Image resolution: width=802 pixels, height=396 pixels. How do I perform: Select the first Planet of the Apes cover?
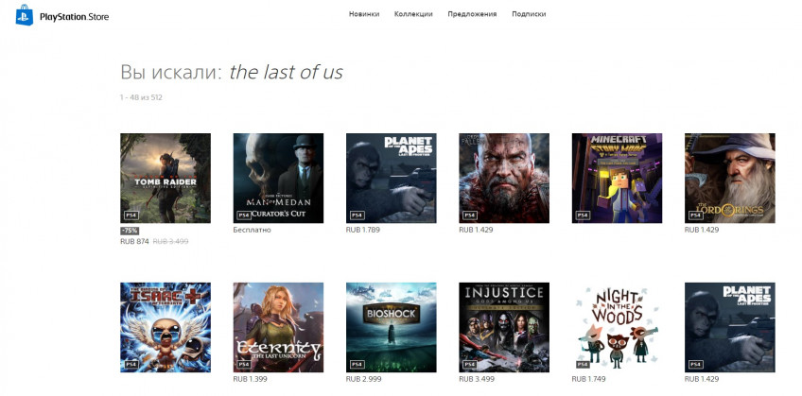click(392, 179)
